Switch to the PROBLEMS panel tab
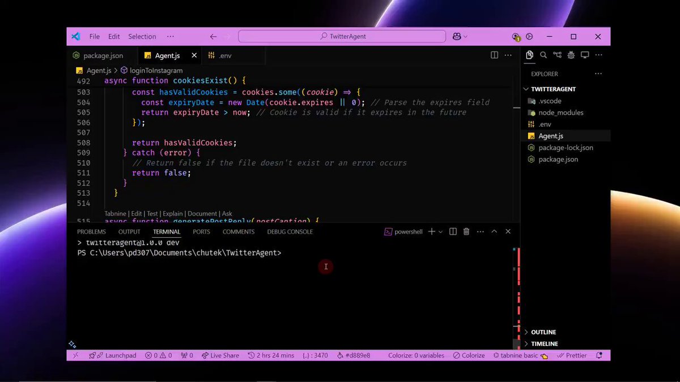The width and height of the screenshot is (680, 382). [91, 231]
